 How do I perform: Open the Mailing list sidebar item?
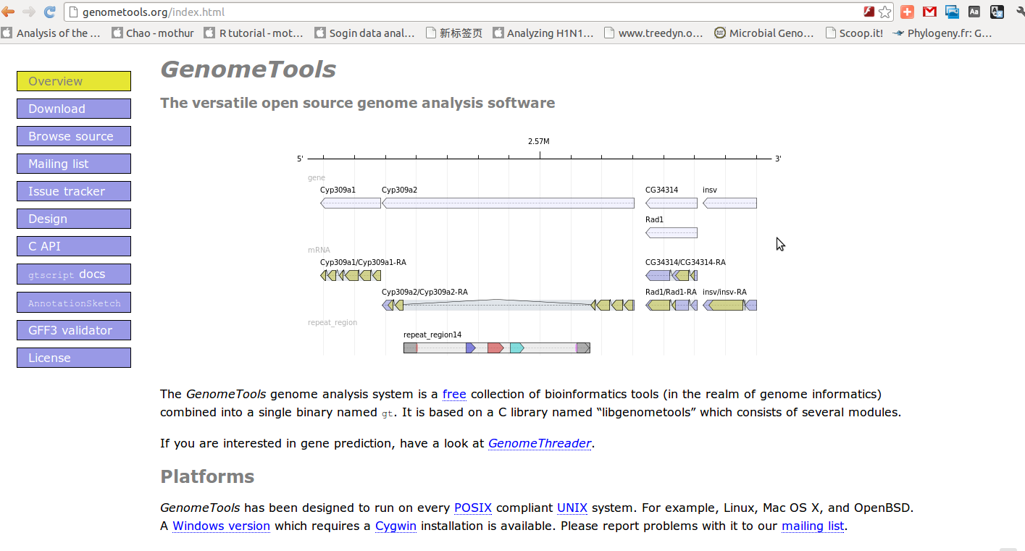tap(74, 164)
